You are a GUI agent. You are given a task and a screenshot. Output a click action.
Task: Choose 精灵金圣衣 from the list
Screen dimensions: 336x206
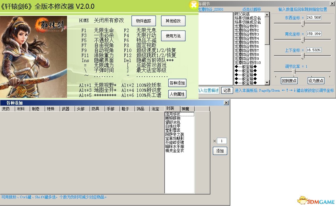click(x=175, y=151)
